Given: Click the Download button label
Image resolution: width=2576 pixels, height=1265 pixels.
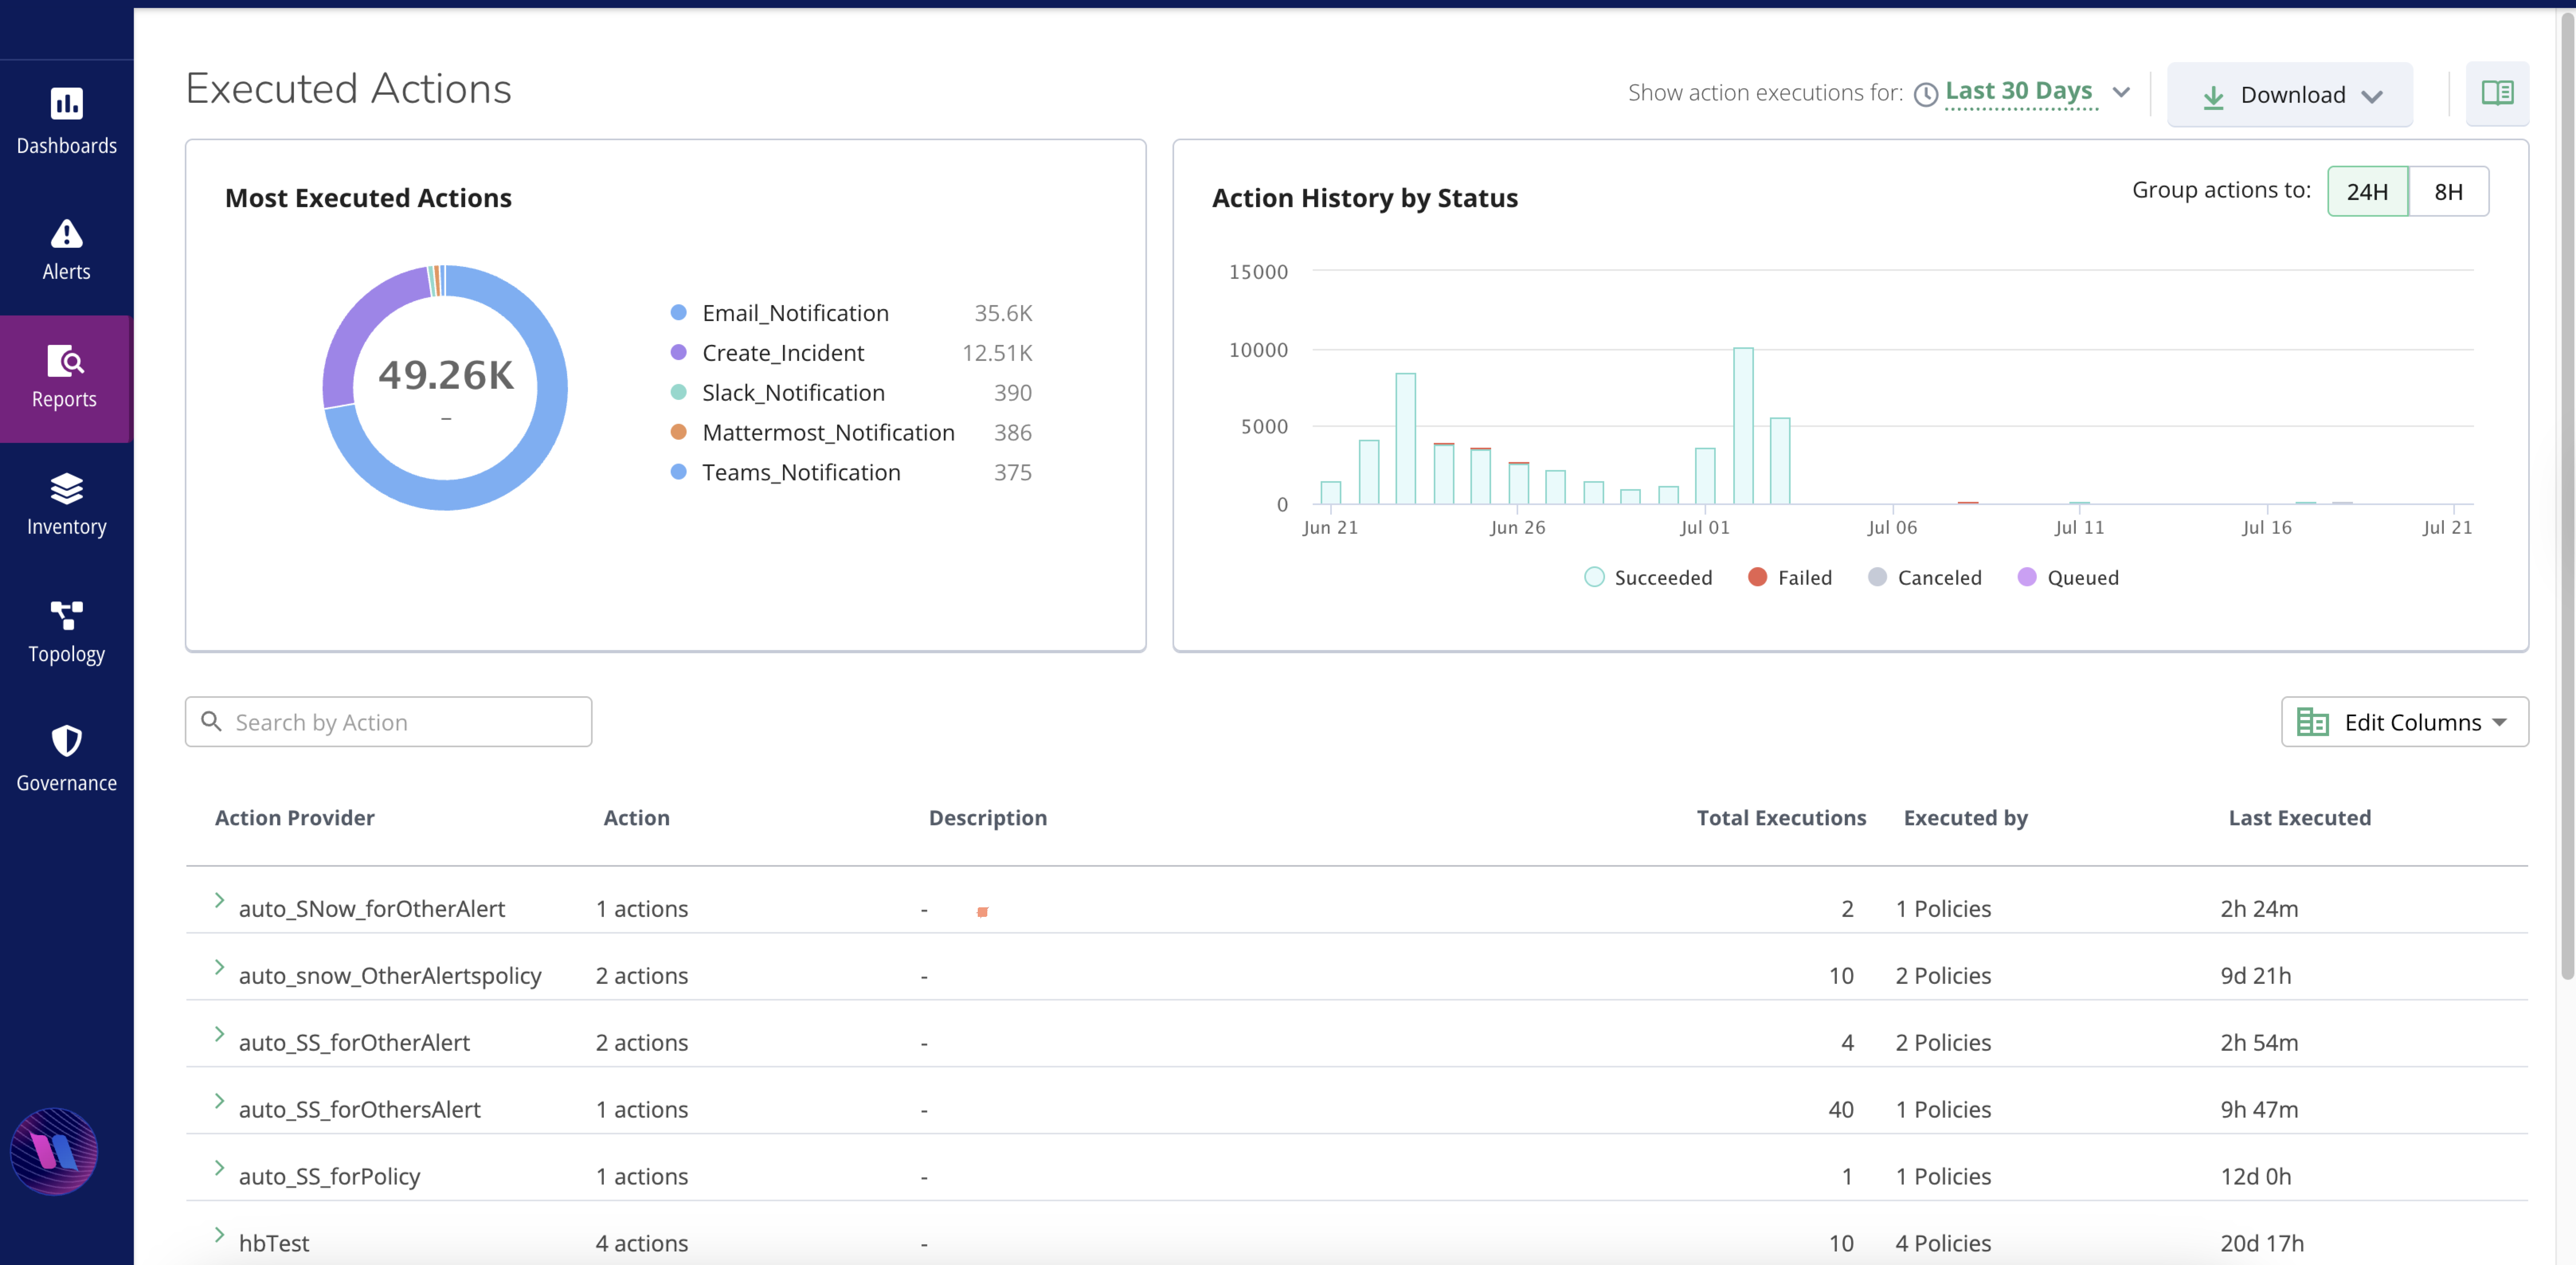Looking at the screenshot, I should click(2292, 95).
